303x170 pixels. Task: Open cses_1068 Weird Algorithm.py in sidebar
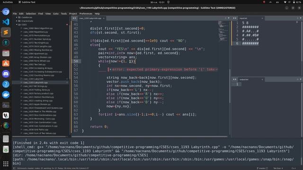point(38,28)
